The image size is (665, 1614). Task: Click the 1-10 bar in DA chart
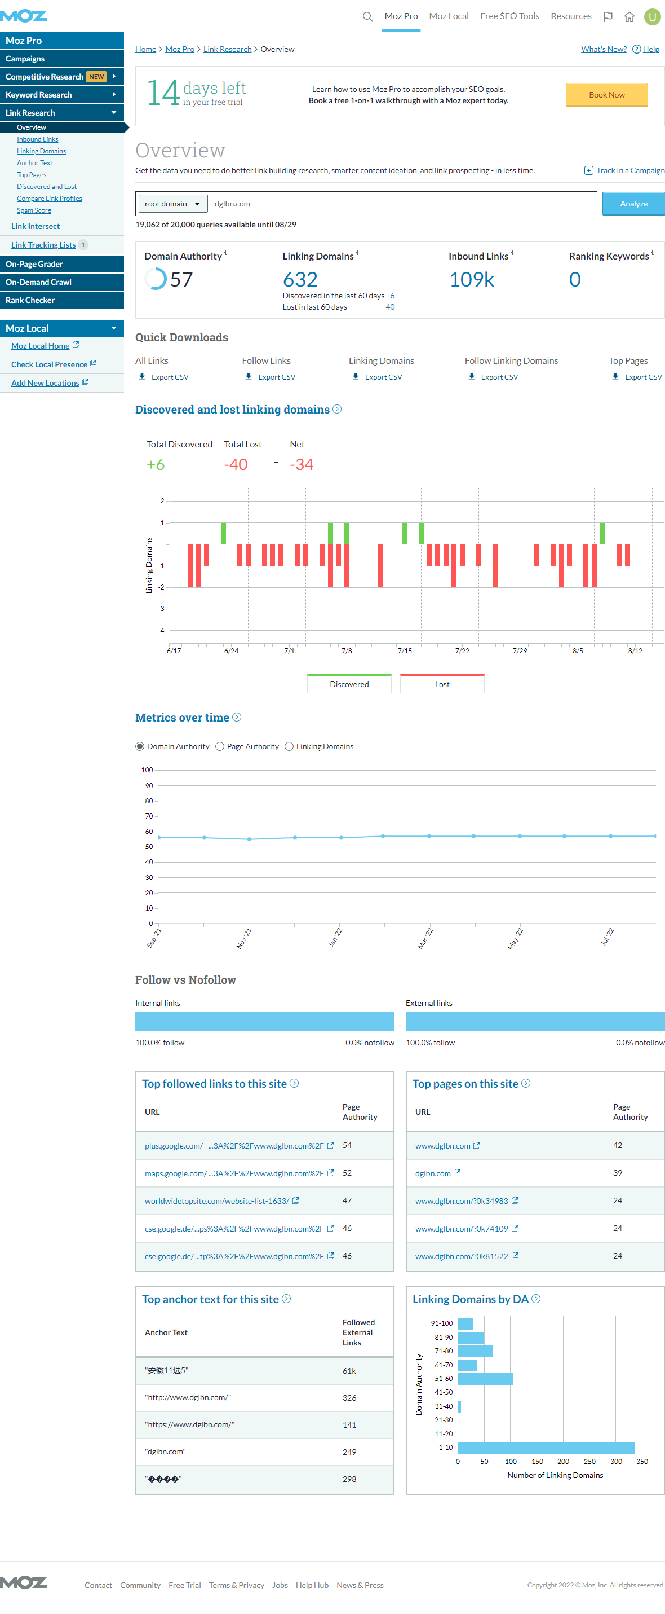pos(546,1448)
